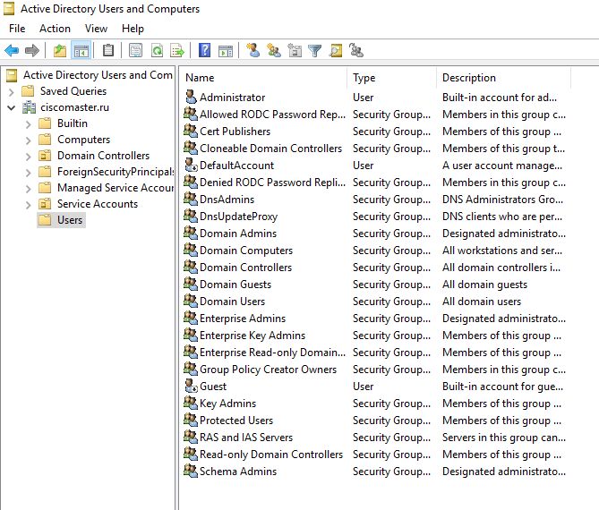Open Properties toolbar icon

pyautogui.click(x=135, y=50)
